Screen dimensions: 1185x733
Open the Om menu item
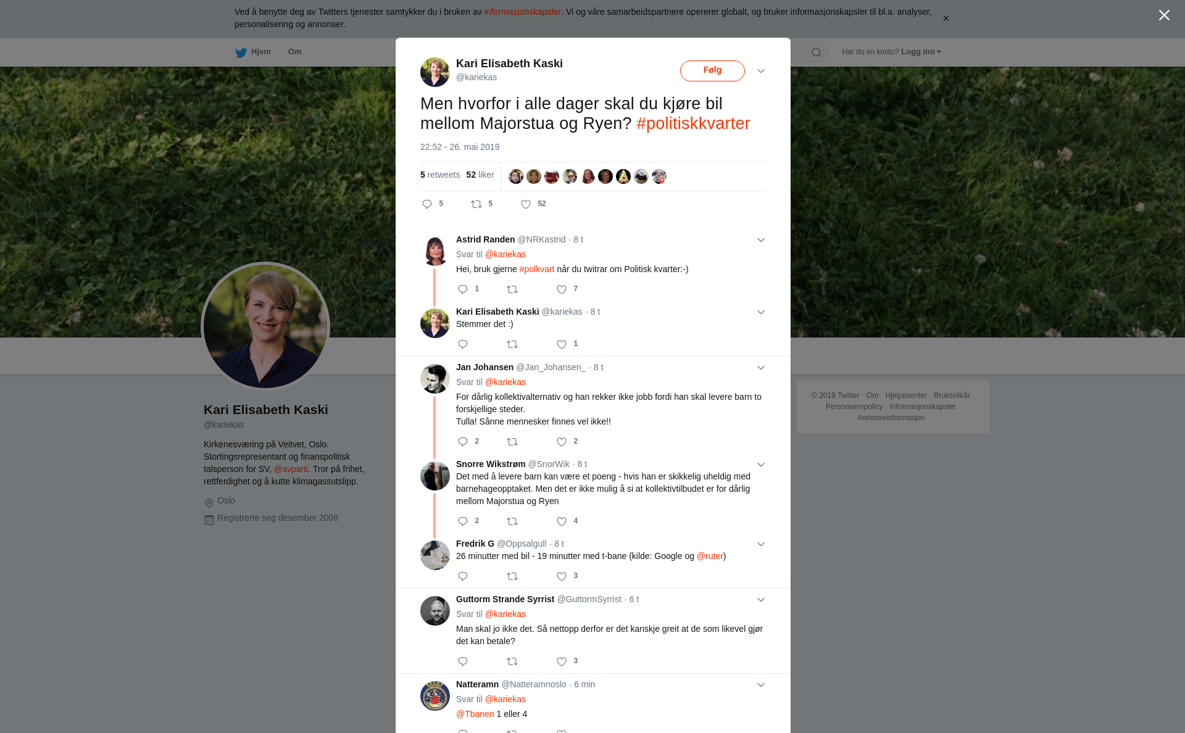tap(294, 52)
